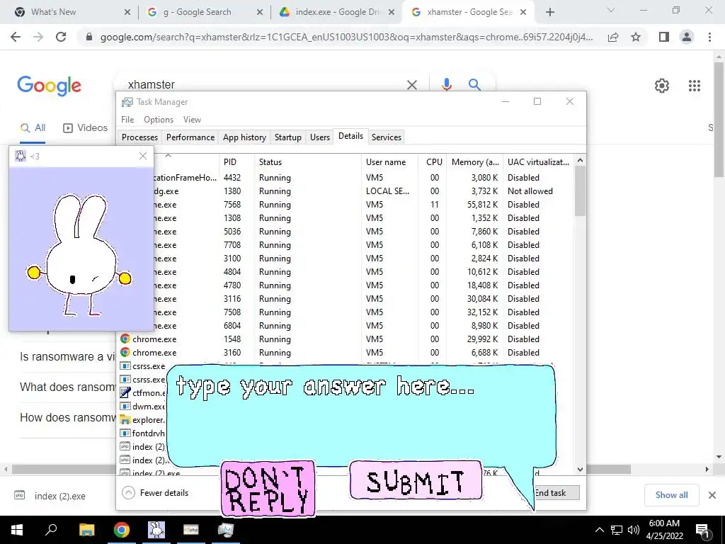Select Google All results filter
The image size is (725, 544).
point(33,127)
